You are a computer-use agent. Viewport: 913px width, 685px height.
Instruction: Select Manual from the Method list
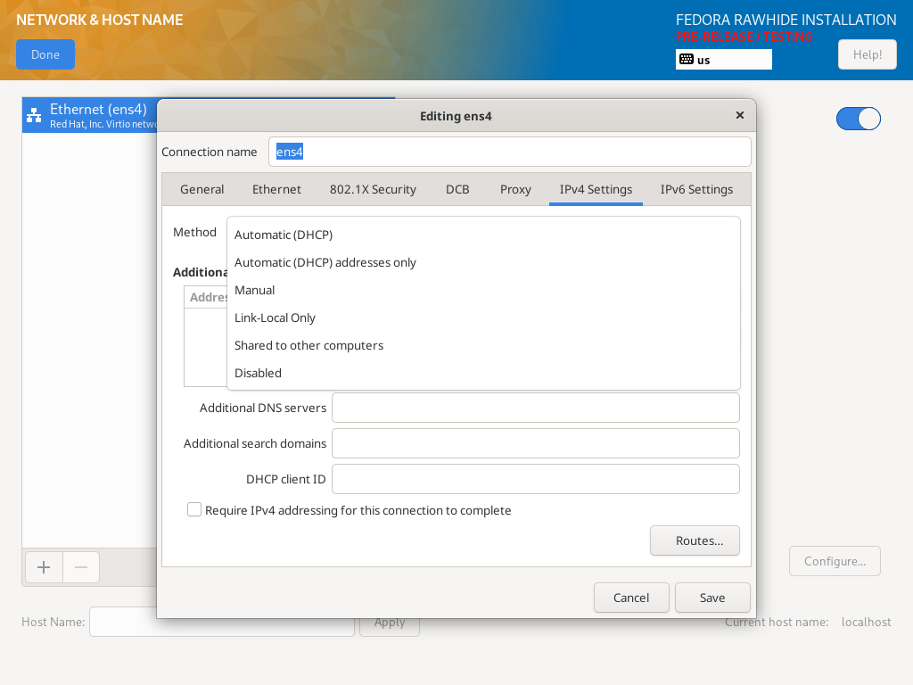[x=483, y=290]
